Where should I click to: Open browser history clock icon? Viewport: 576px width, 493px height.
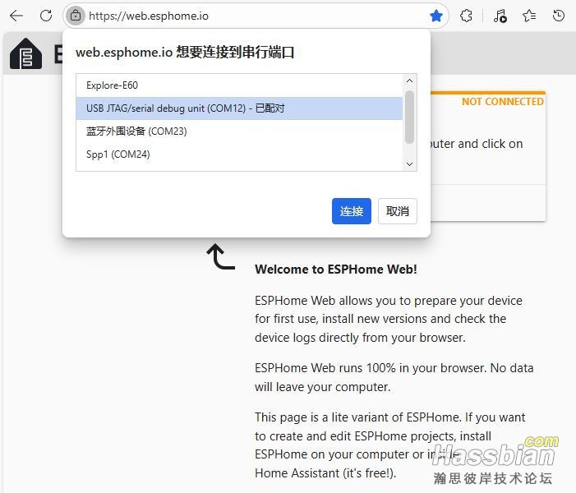(x=559, y=16)
